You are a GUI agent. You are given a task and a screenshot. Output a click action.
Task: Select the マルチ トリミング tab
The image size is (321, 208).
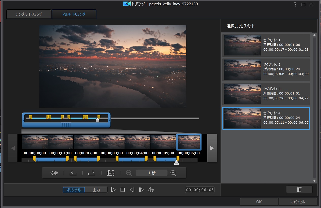click(x=74, y=14)
